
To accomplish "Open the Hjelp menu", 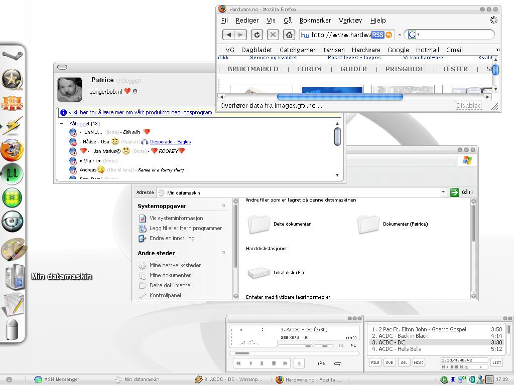I will click(378, 20).
